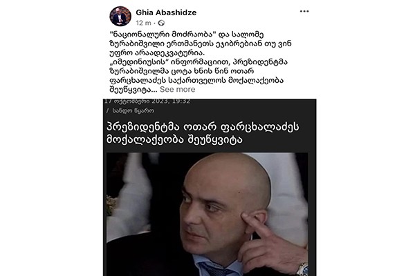Click the "სანდო წყარო" source label

point(133,110)
